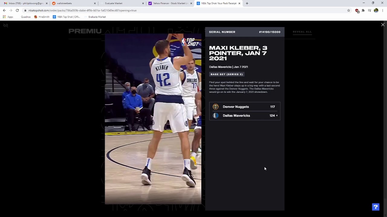Screen dimensions: 387x217
Task: Open the uBlock Origin extension
Action: point(357,11)
